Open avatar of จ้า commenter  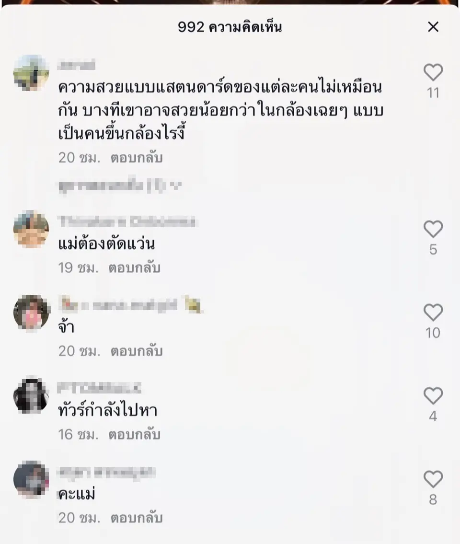pos(31,313)
